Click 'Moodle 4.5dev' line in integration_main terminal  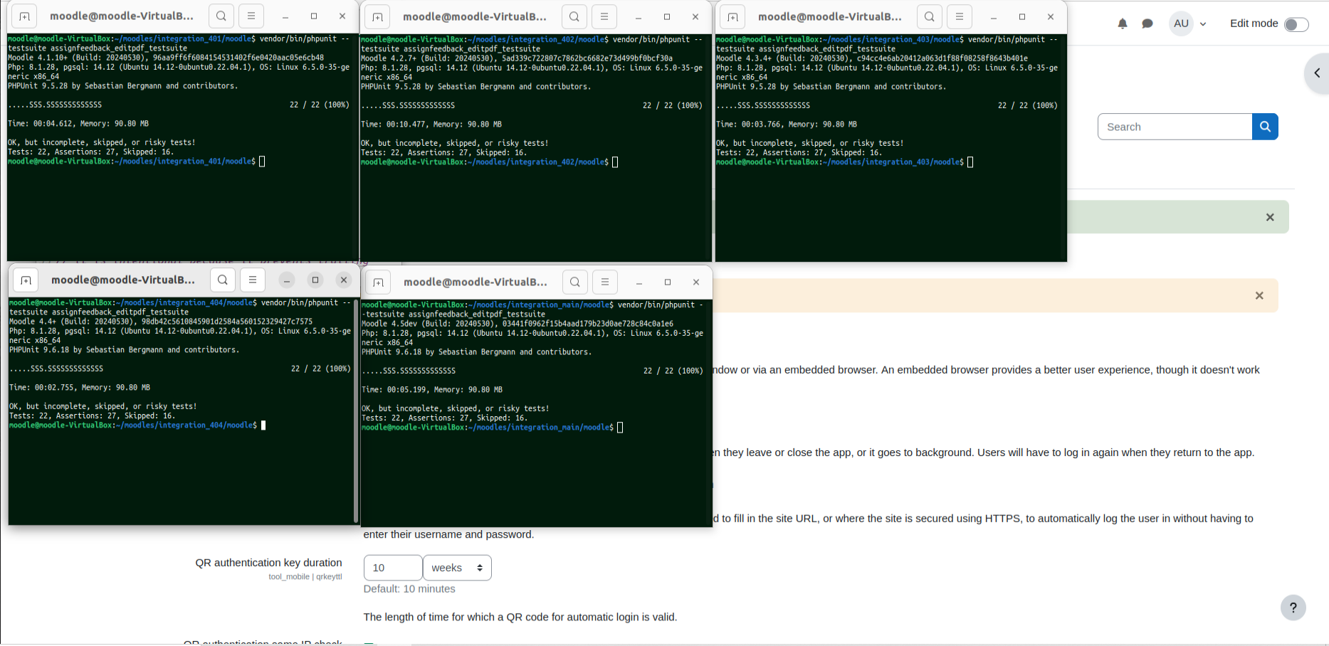click(x=518, y=324)
